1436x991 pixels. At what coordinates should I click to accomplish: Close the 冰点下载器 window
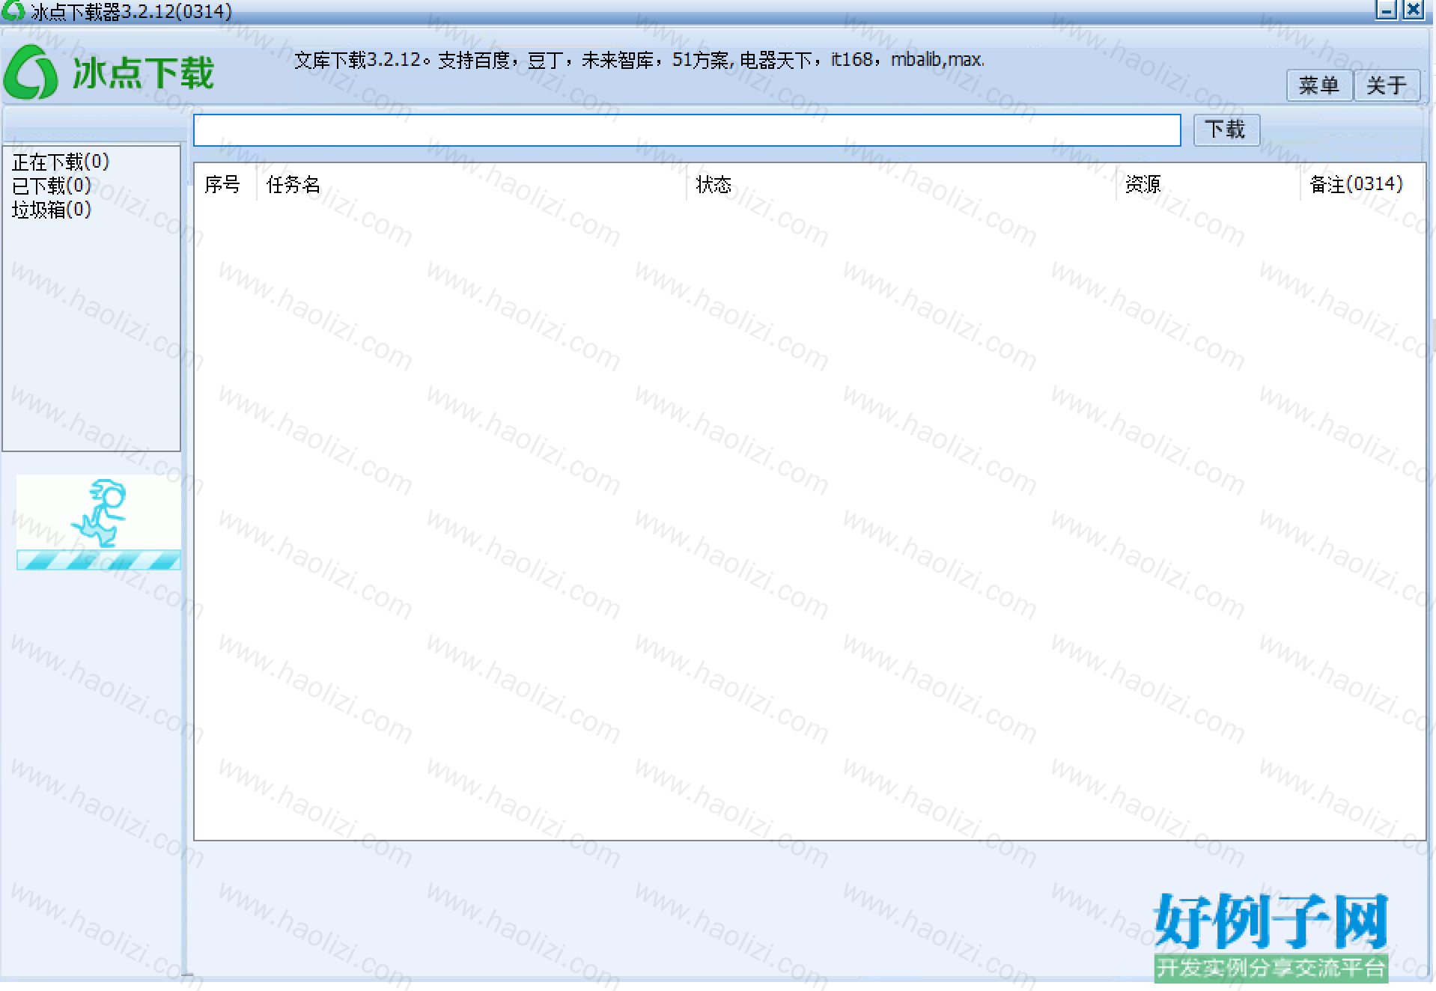[1413, 10]
